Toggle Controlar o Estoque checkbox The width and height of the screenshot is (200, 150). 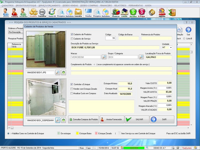click(x=72, y=84)
